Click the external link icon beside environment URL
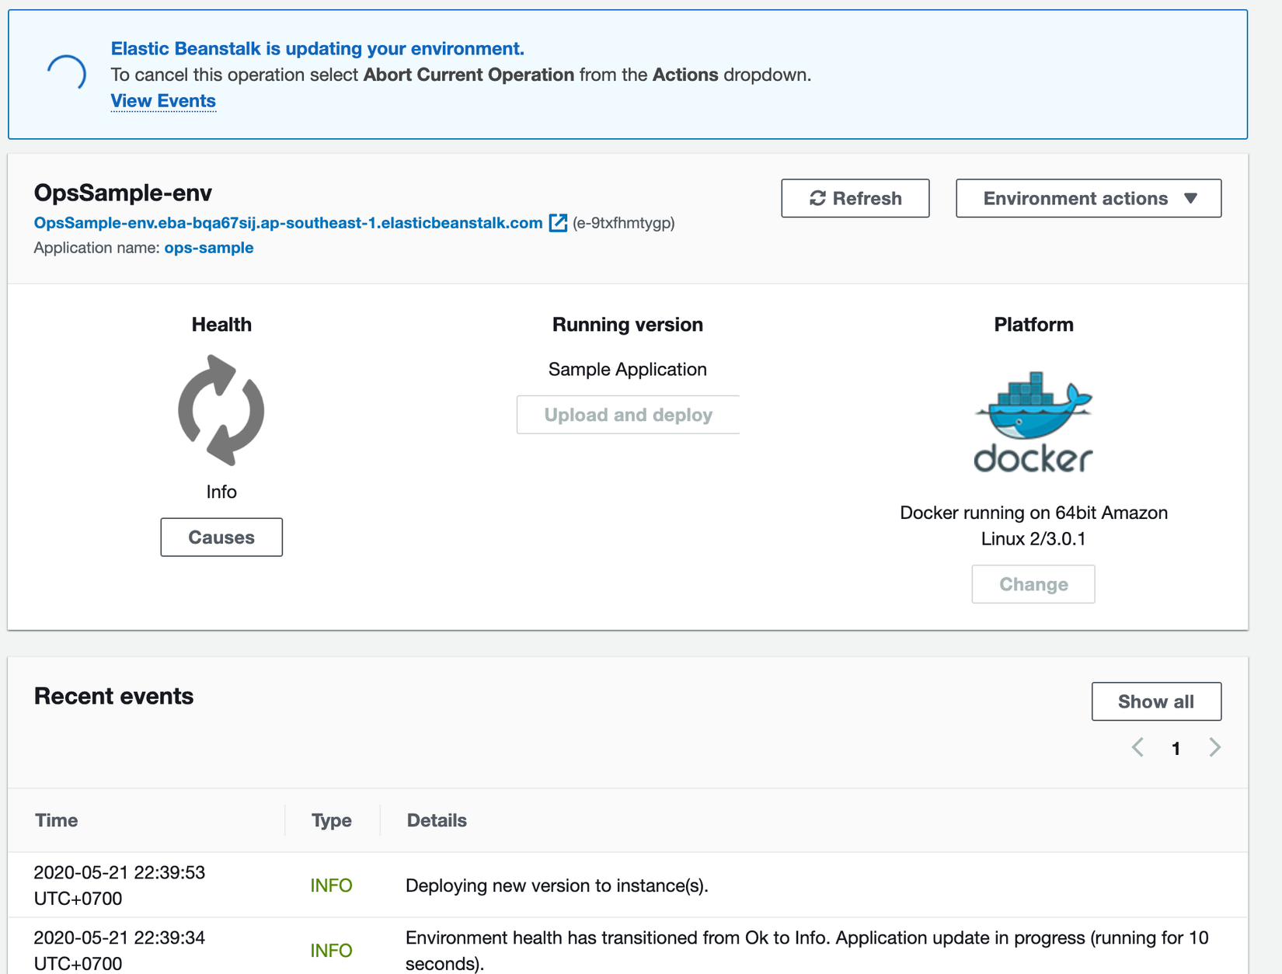The image size is (1282, 974). coord(558,223)
